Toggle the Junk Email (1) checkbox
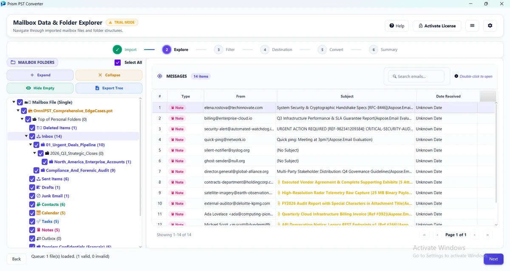 point(32,196)
